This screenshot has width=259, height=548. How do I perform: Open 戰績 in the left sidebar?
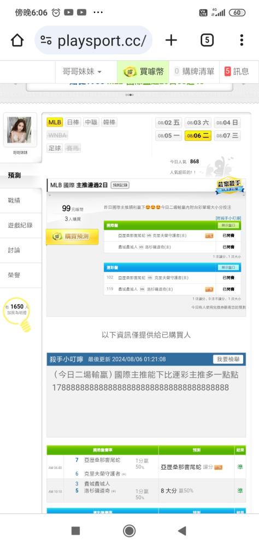14,200
